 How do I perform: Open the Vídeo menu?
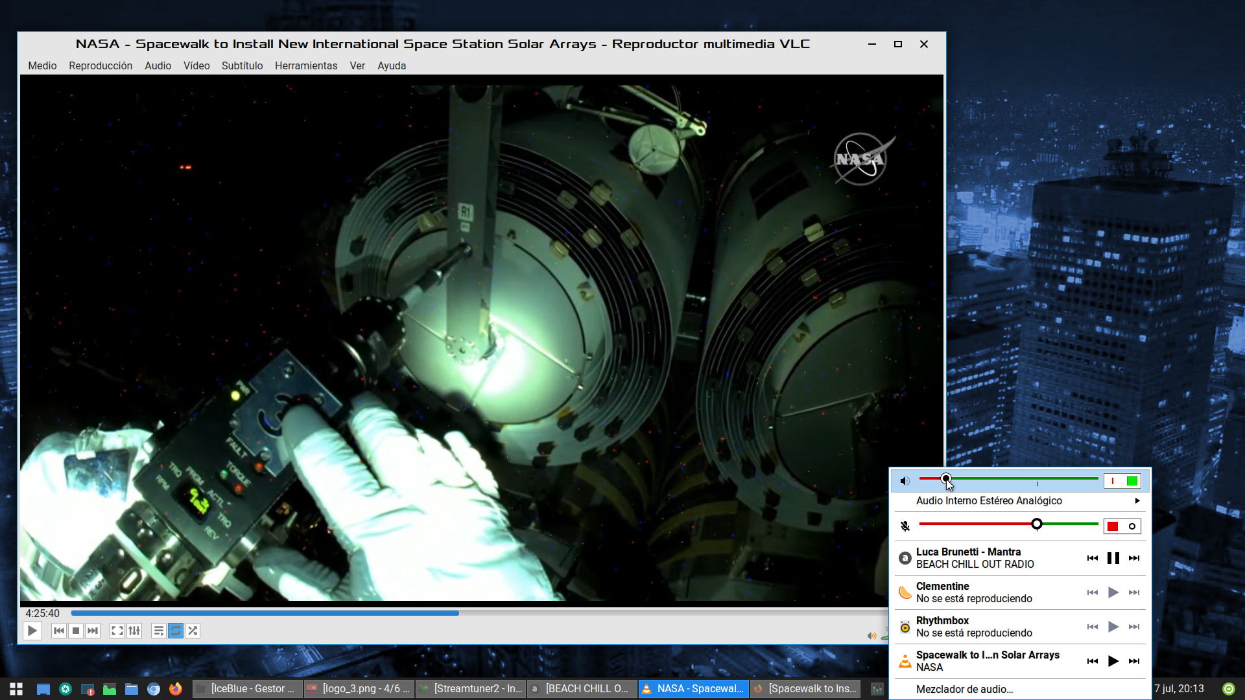coord(196,65)
